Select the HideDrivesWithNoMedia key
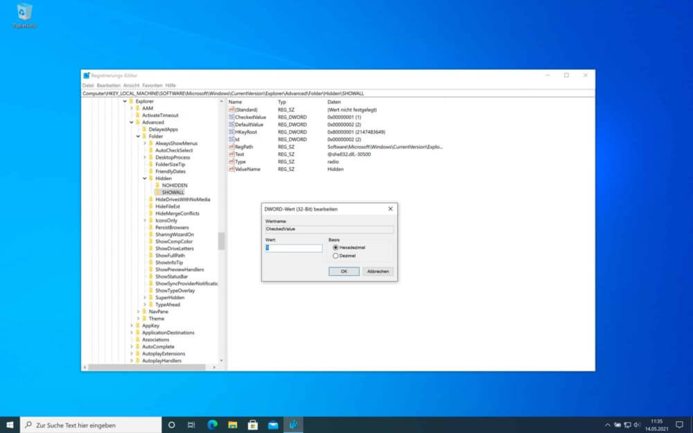693x433 pixels. 182,200
